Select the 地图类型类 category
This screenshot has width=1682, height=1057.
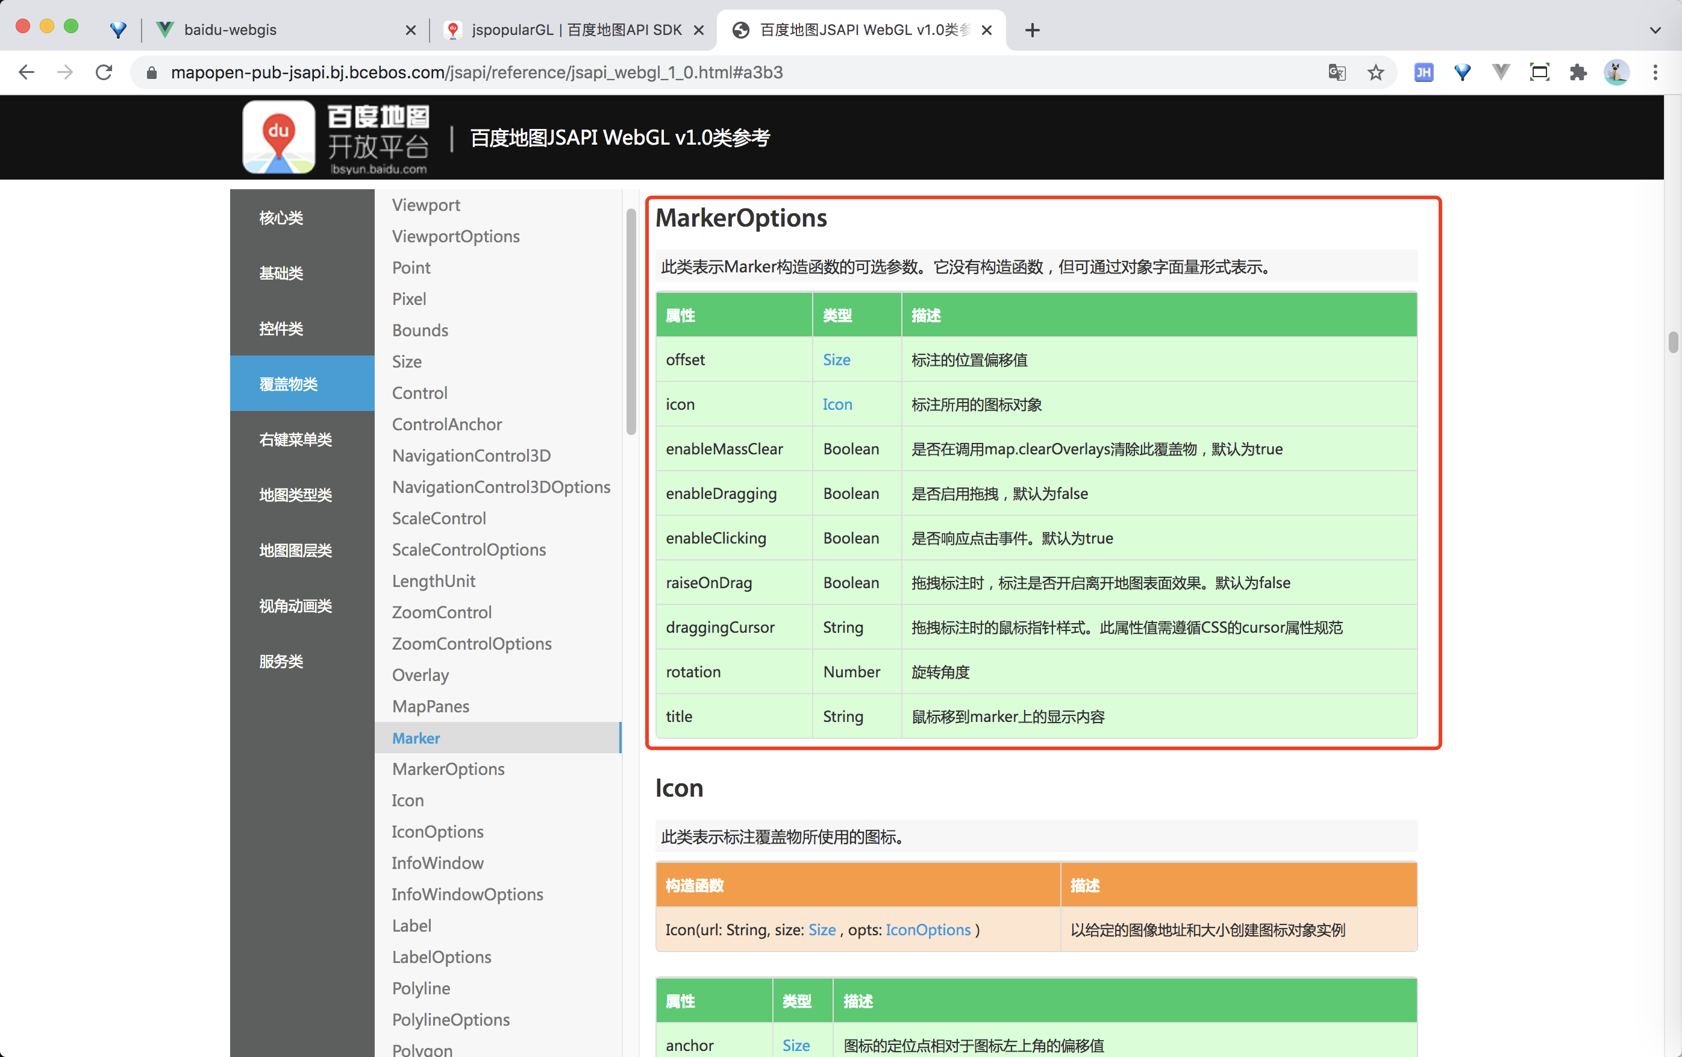302,495
